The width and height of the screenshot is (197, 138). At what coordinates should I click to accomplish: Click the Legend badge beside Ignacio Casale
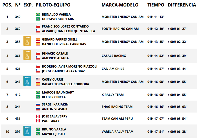coord(27,55)
